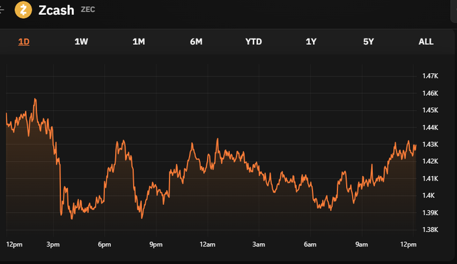Click the ZEC ticker label

[x=88, y=9]
